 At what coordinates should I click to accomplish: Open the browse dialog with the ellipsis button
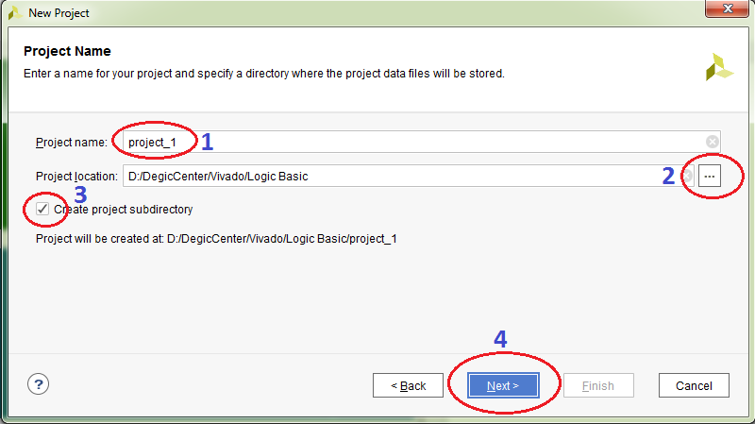710,176
